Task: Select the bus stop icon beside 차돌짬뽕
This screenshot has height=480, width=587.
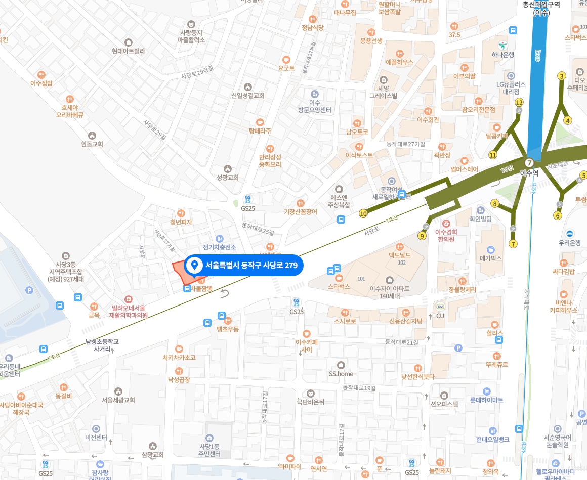Action: point(187,288)
